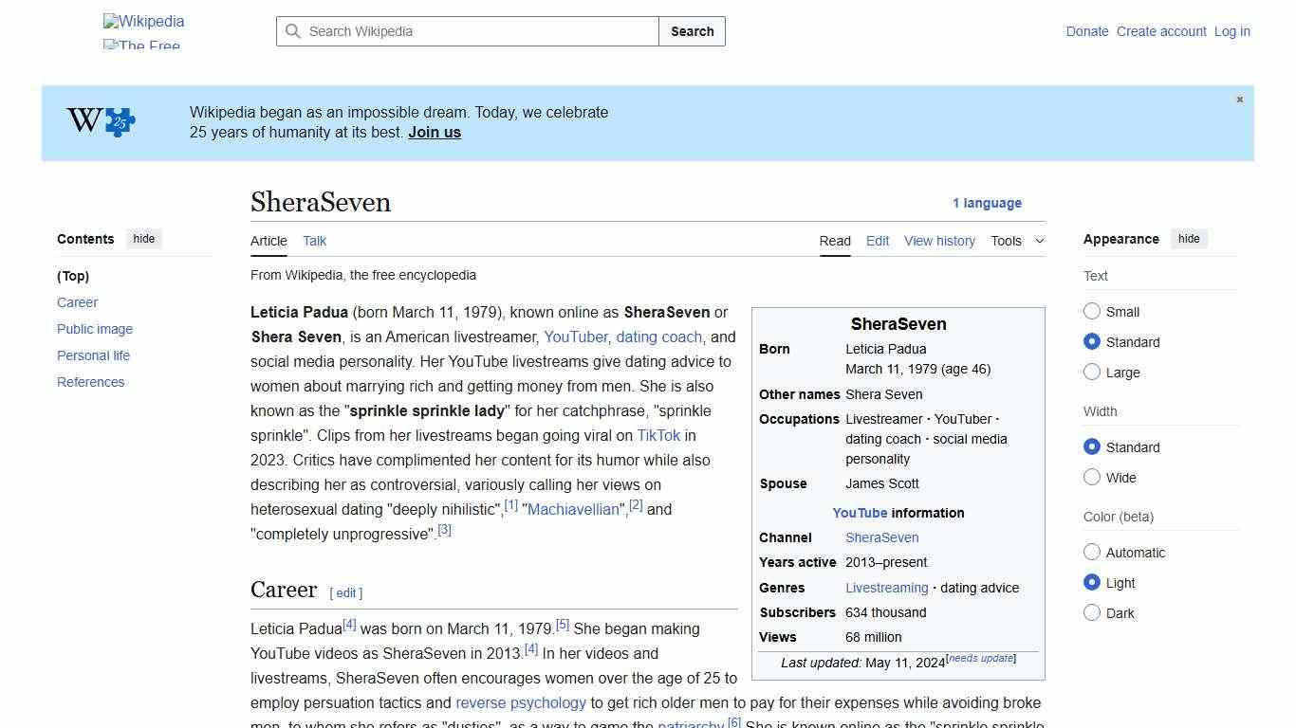Click the YouTube link in the article intro
Viewport: 1296px width, 728px height.
point(576,337)
